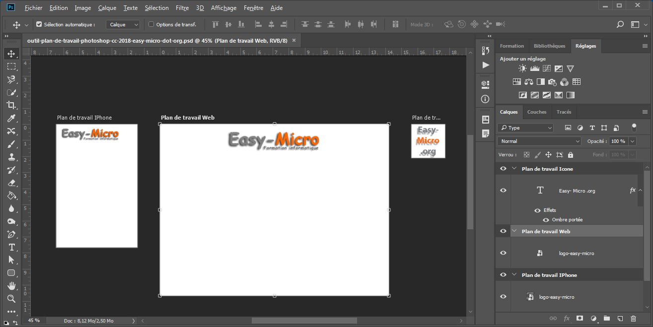The width and height of the screenshot is (653, 327).
Task: Add a Photo Filter adjustment
Action: tap(552, 82)
